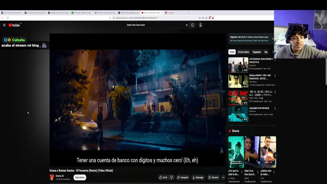The image size is (327, 184).
Task: Select the Romeo Santos filter chip
Action: point(243,52)
